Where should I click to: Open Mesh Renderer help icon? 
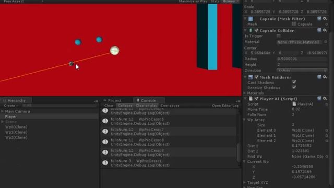[x=319, y=77]
